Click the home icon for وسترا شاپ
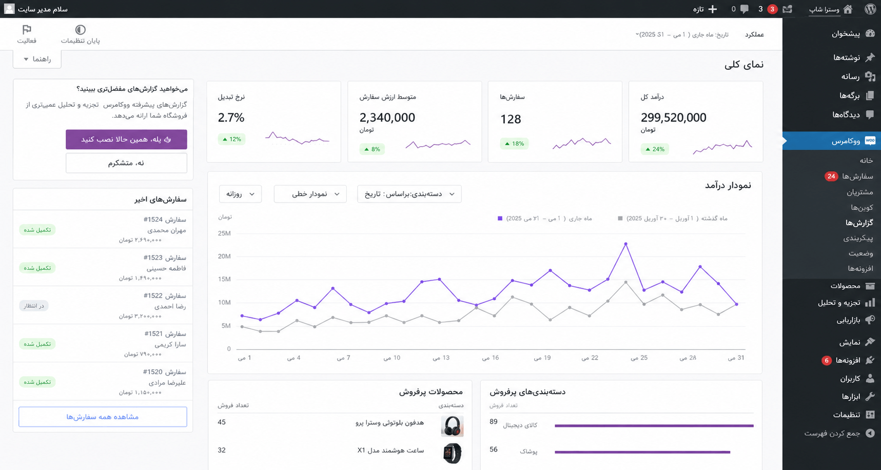881x470 pixels. tap(848, 9)
